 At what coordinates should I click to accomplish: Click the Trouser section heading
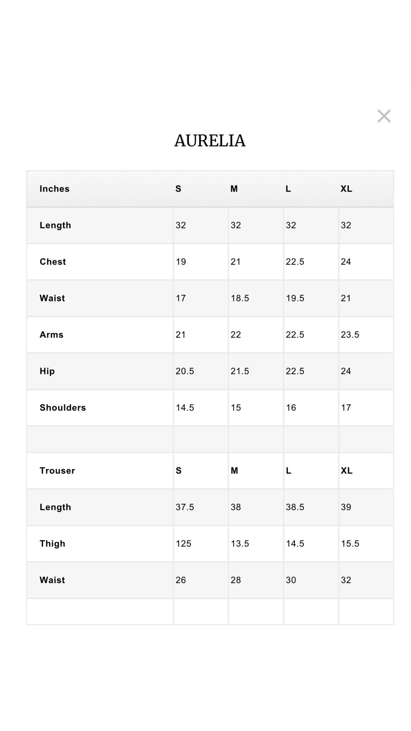[x=57, y=471]
